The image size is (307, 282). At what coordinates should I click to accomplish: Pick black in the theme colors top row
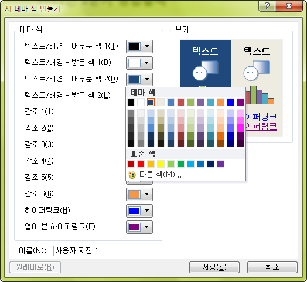tap(131, 102)
